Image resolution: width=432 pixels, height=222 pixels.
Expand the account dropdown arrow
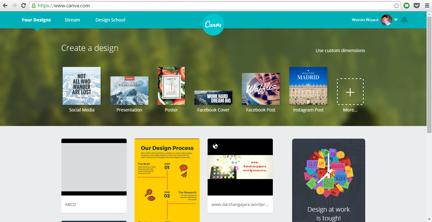tap(396, 20)
